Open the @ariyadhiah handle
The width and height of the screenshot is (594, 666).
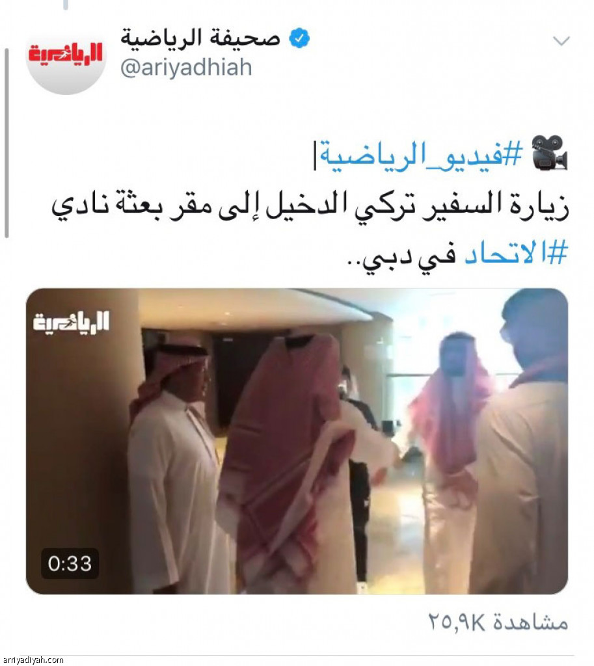click(x=186, y=68)
